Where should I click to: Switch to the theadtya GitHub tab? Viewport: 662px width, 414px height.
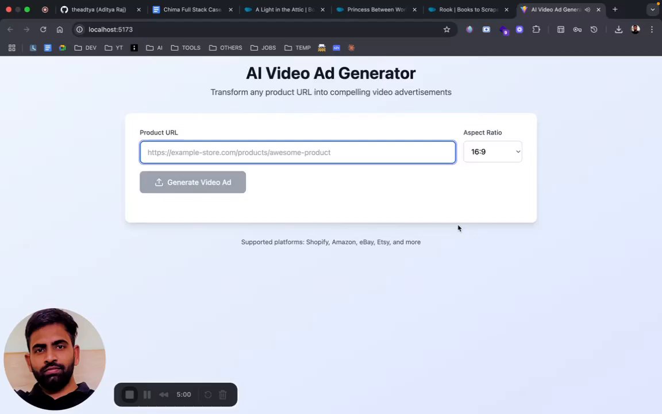[x=99, y=9]
